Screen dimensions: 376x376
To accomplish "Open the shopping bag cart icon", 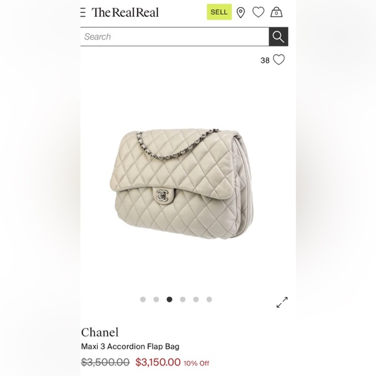I will pyautogui.click(x=276, y=12).
